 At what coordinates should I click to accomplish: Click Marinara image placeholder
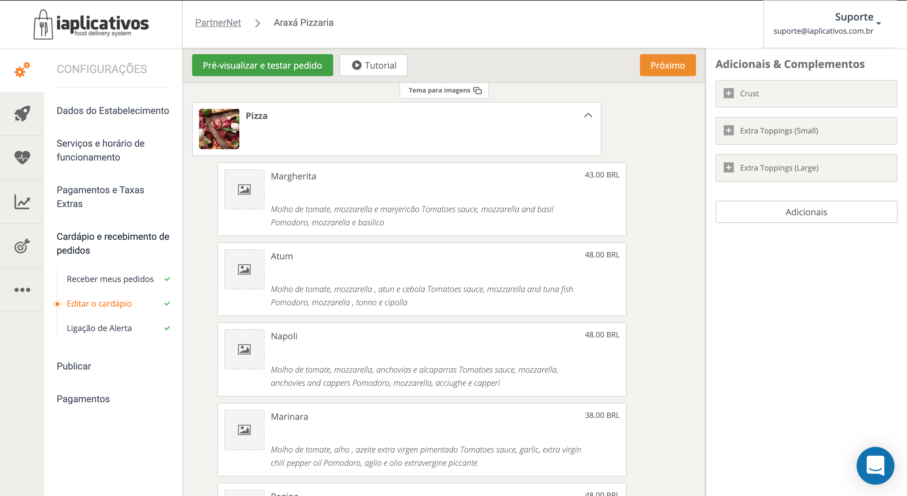pyautogui.click(x=244, y=430)
